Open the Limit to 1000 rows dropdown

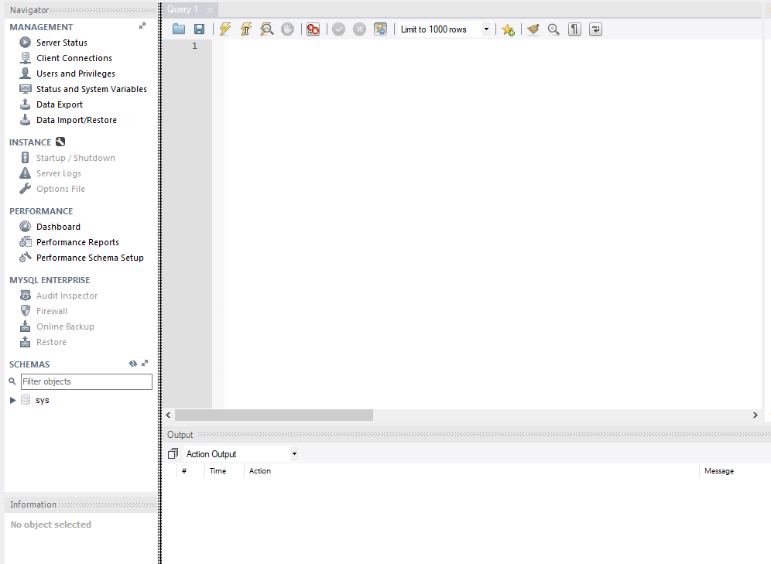point(485,29)
